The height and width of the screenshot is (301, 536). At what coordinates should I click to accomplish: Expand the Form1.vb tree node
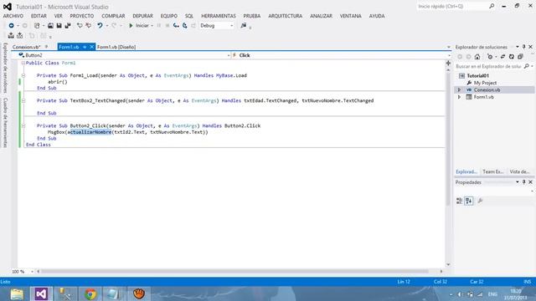coord(459,97)
